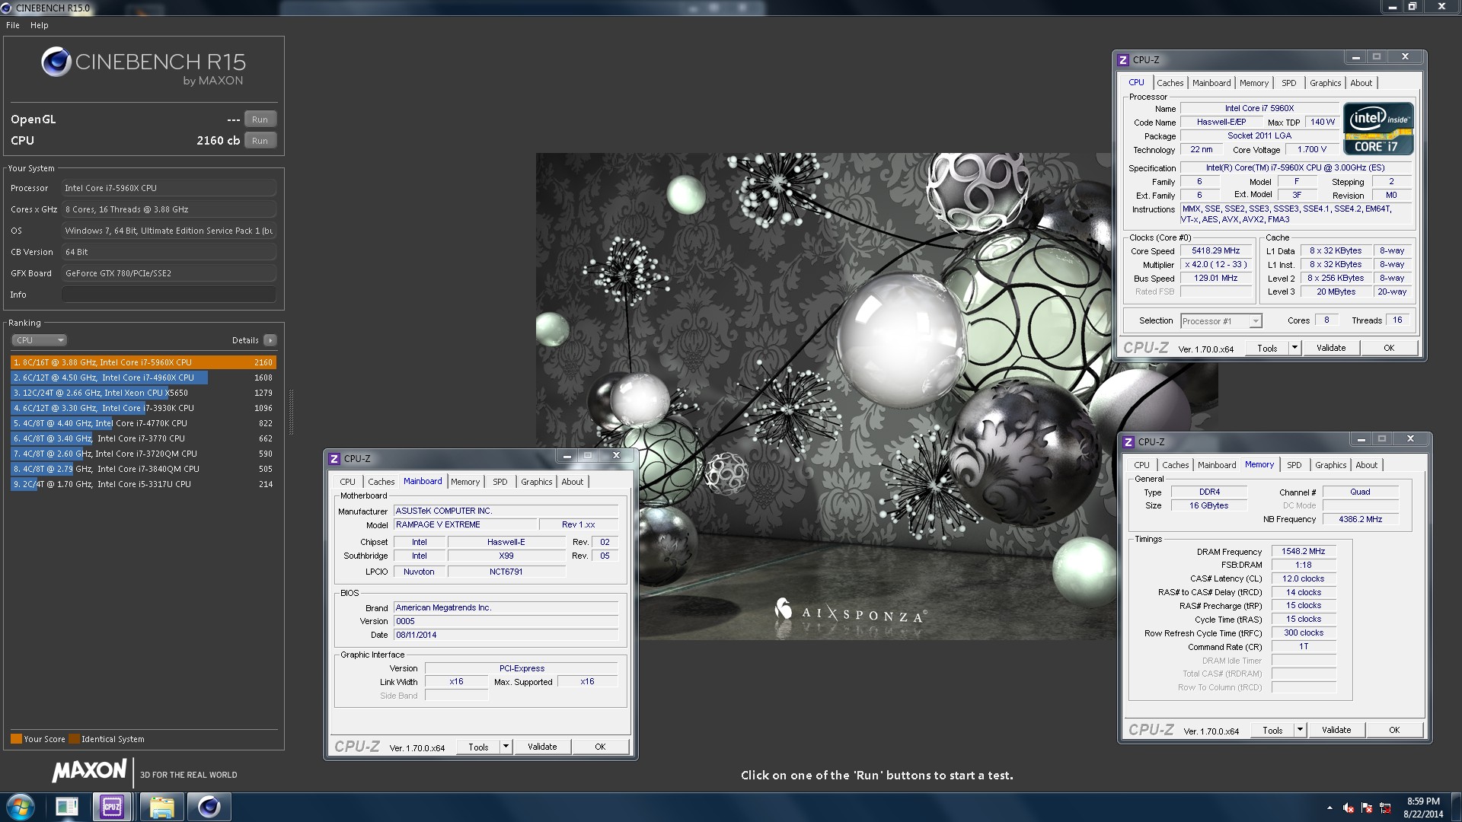
Task: Click the CPU-Z title icon in top window
Action: [x=1123, y=60]
